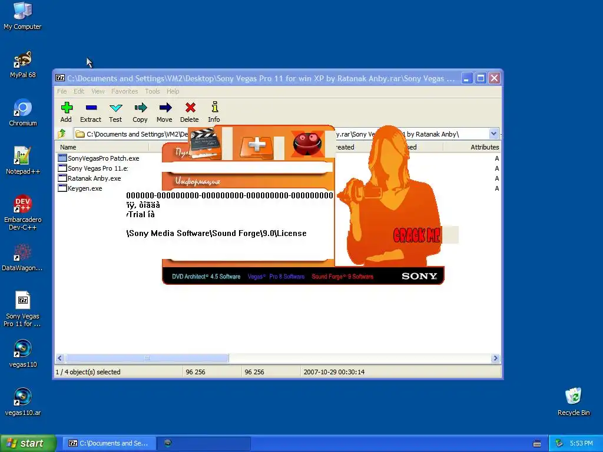Viewport: 603px width, 452px height.
Task: Click the horizontal scrollbar left arrow
Action: (x=59, y=358)
